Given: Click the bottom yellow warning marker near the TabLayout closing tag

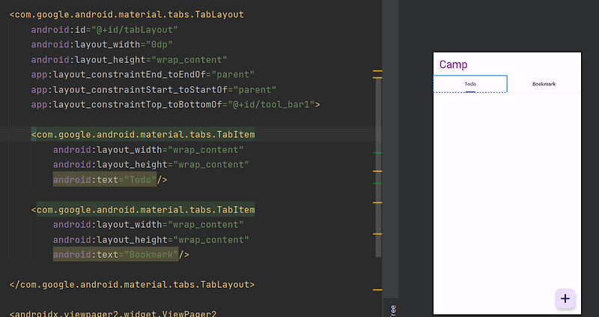Looking at the screenshot, I should [377, 290].
